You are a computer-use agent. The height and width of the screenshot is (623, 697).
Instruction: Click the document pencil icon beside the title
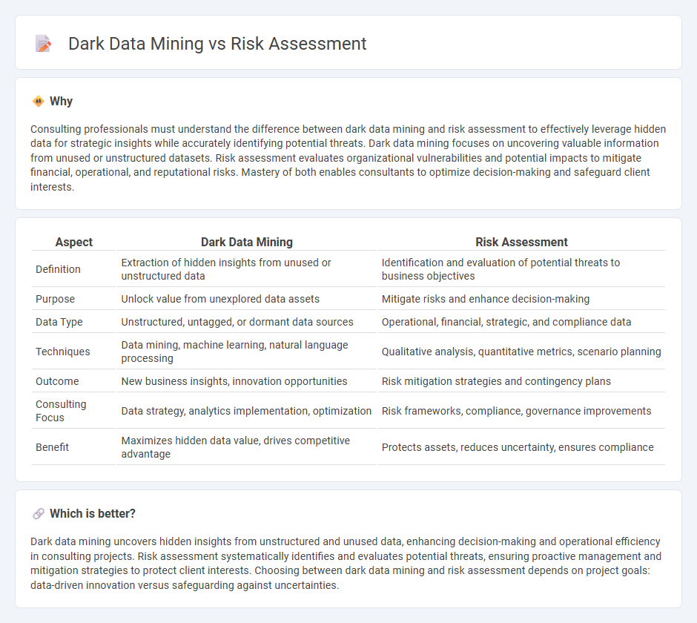coord(43,44)
